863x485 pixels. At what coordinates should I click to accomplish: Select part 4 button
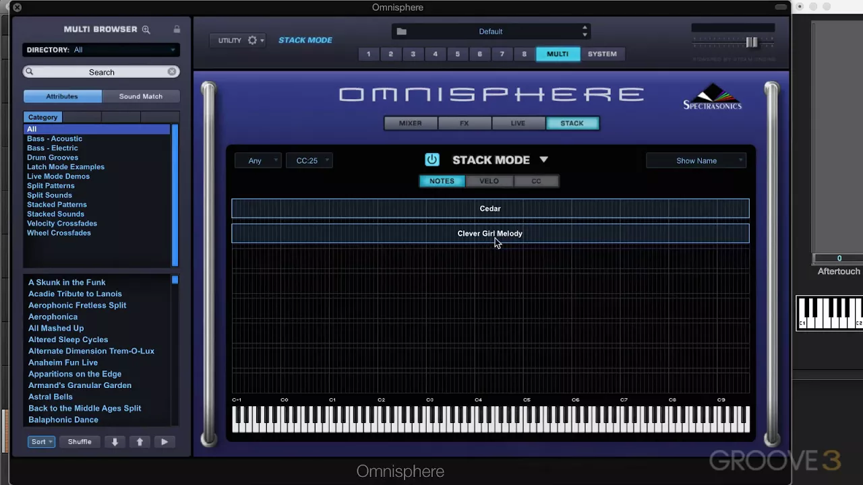coord(435,54)
